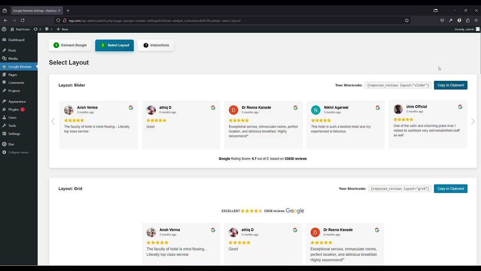Click the New content button
The image size is (481, 271).
point(62,29)
